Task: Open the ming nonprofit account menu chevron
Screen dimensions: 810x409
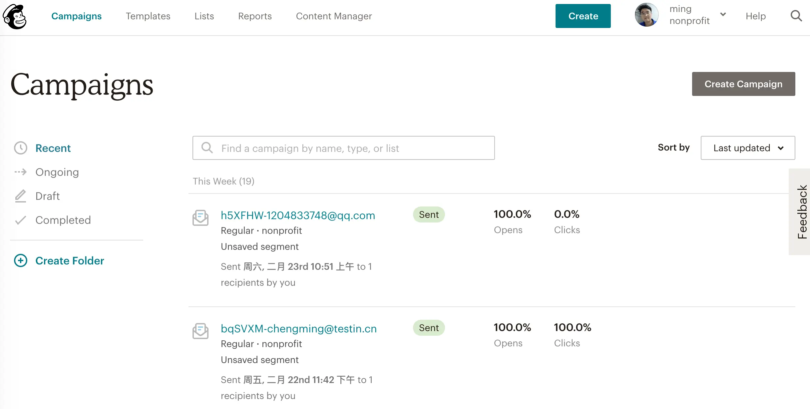Action: click(723, 14)
